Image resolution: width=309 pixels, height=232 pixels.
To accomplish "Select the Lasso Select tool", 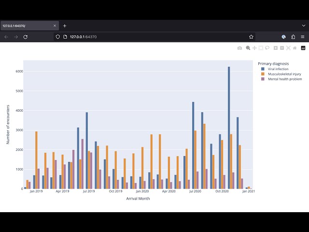I will (267, 48).
